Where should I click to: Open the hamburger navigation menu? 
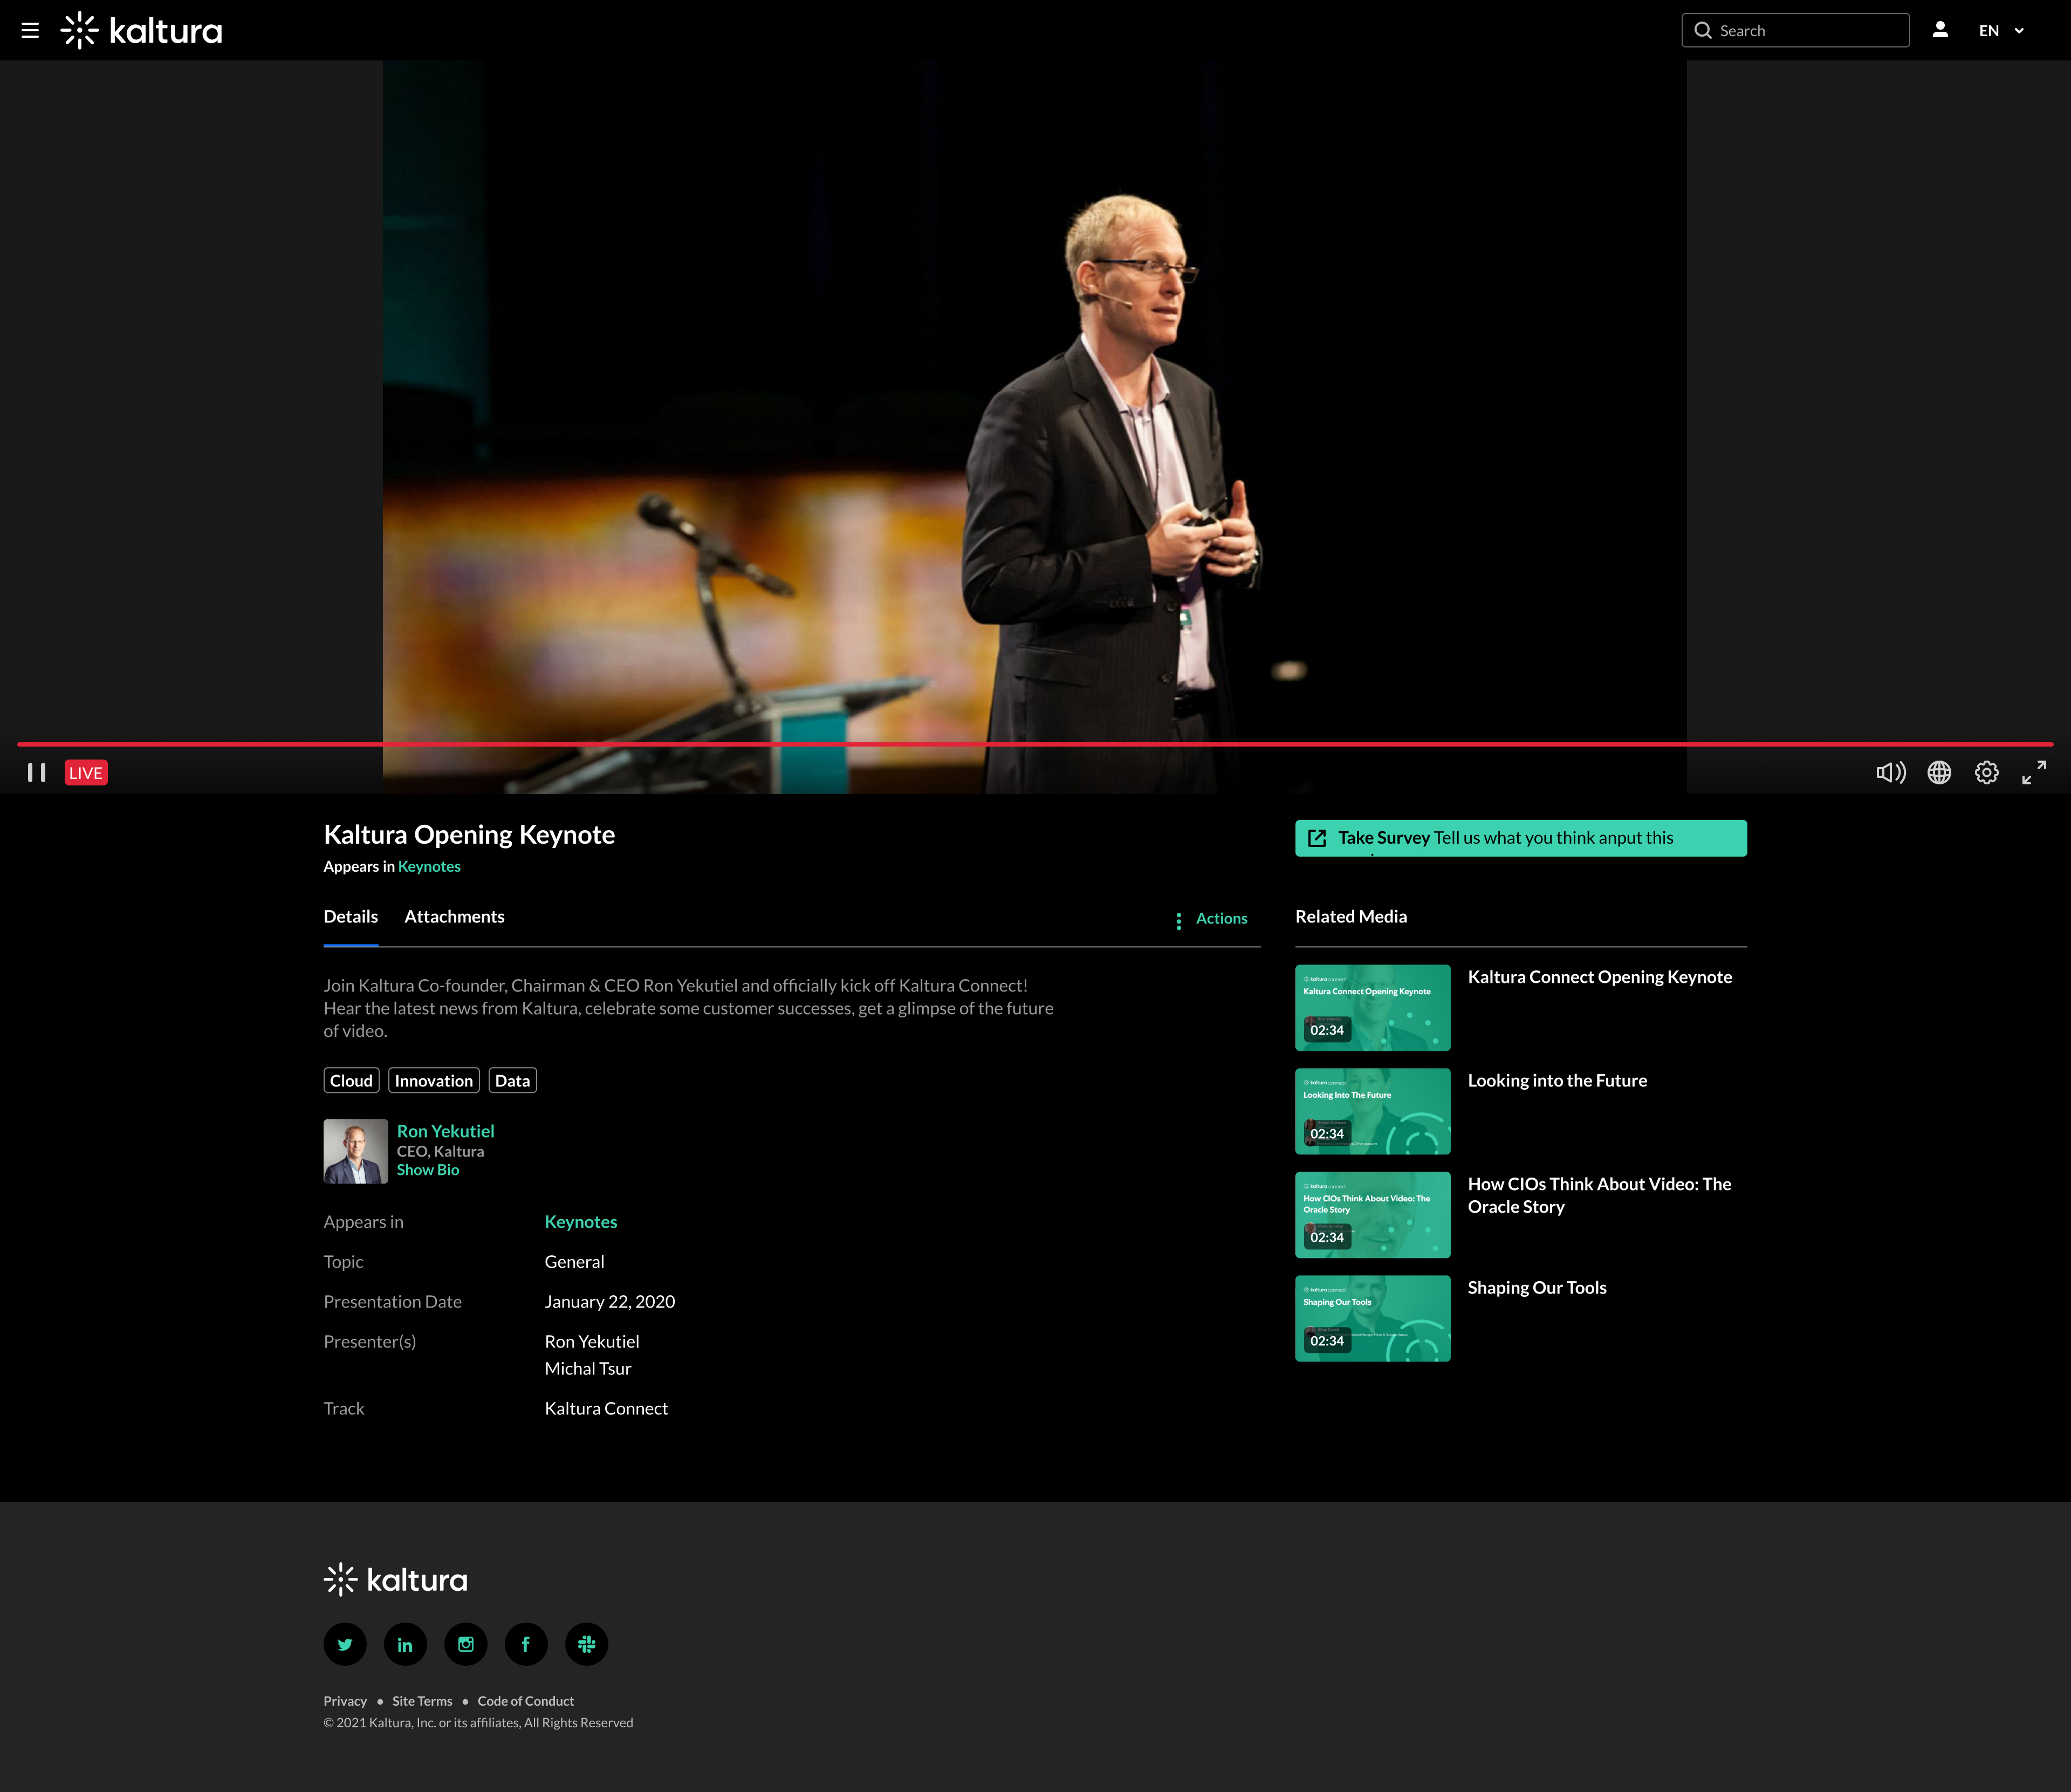point(30,31)
